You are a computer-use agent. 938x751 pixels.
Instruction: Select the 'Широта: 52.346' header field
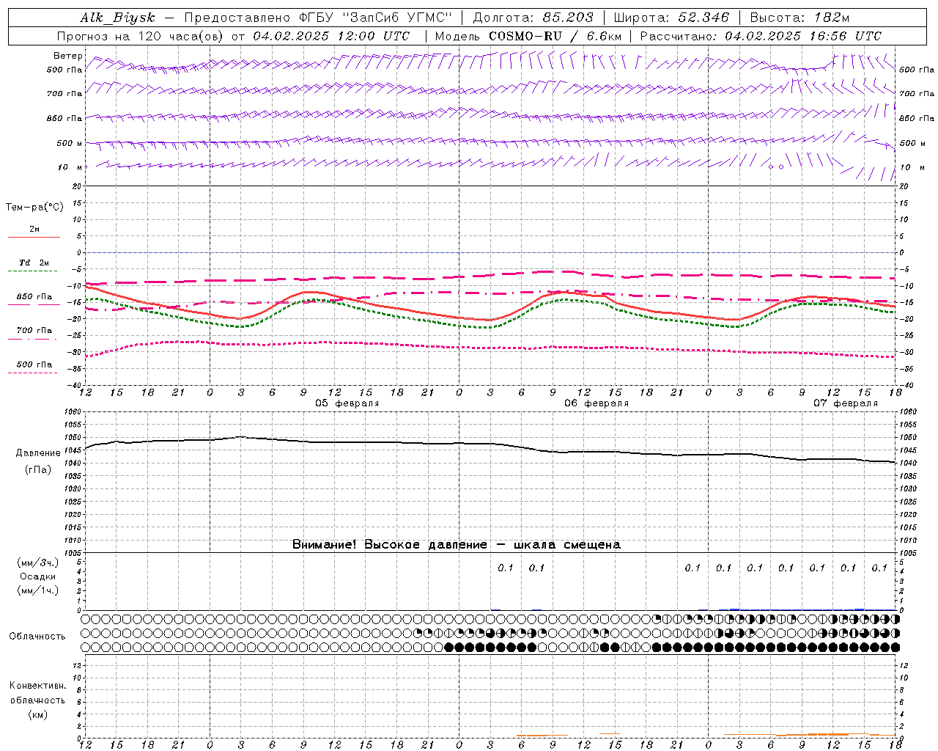coord(671,18)
